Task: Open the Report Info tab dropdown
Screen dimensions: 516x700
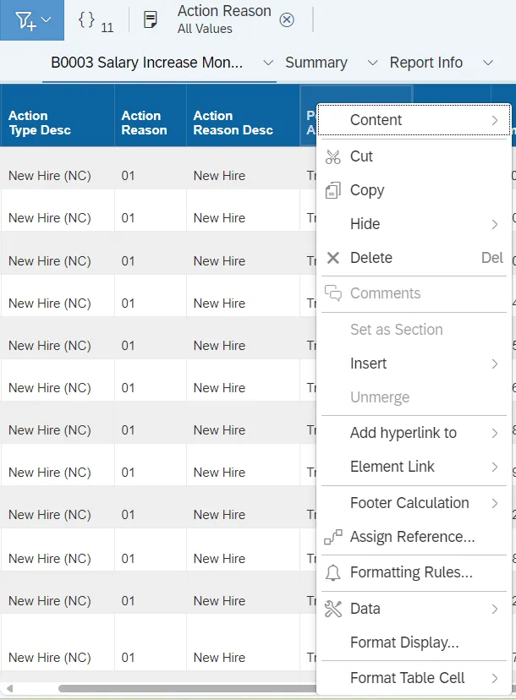Action: (x=487, y=63)
